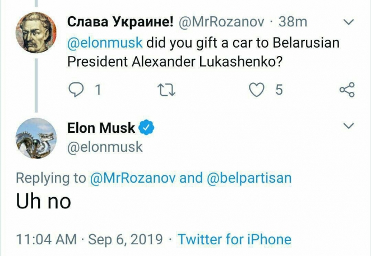This screenshot has width=371, height=256.
Task: Click the @MrRozanov handle in header
Action: [x=219, y=23]
